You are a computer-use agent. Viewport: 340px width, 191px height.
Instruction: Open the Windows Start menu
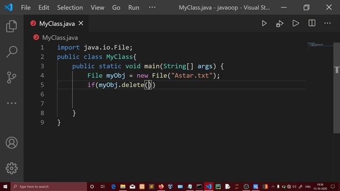point(5,186)
